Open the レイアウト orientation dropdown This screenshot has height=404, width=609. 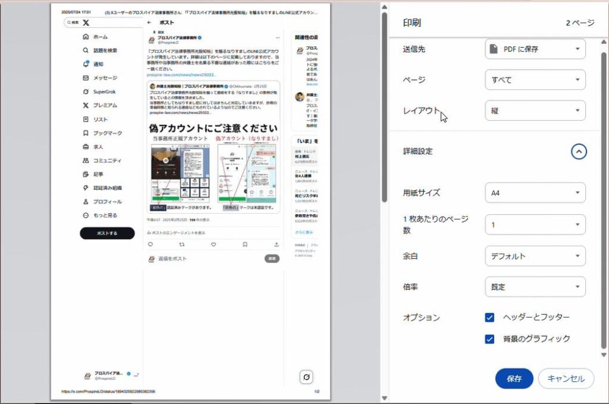pyautogui.click(x=535, y=111)
